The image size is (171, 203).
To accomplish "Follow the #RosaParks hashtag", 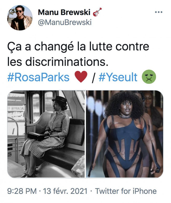I will click(x=38, y=77).
